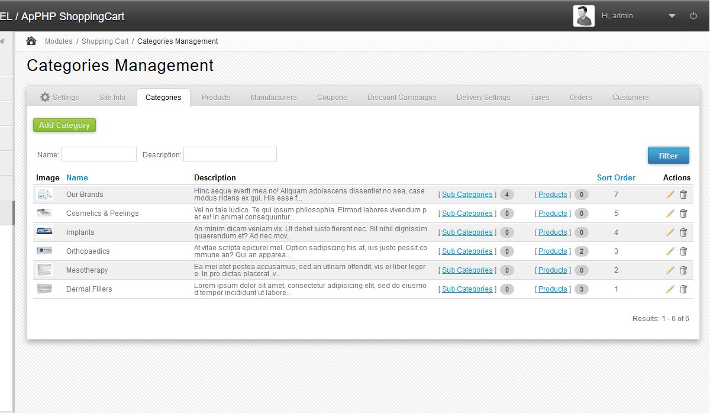
Task: Switch to the Products tab
Action: (216, 98)
